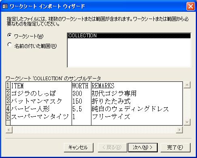Click the ITEM header cell
The height and width of the screenshot is (158, 197).
[x=41, y=85]
